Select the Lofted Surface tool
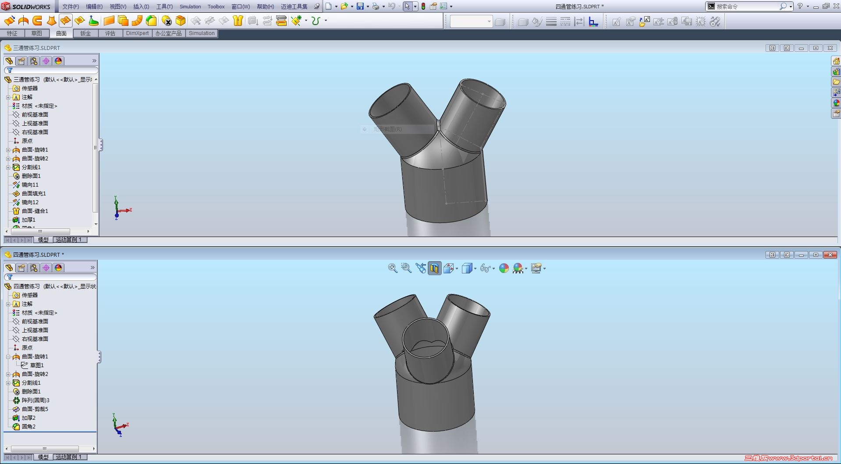Screen dimensions: 841x464 tap(51, 21)
